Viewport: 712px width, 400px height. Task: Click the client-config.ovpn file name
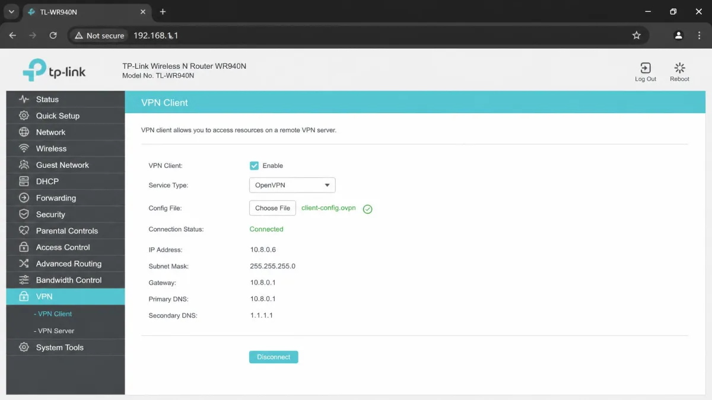[x=329, y=208]
